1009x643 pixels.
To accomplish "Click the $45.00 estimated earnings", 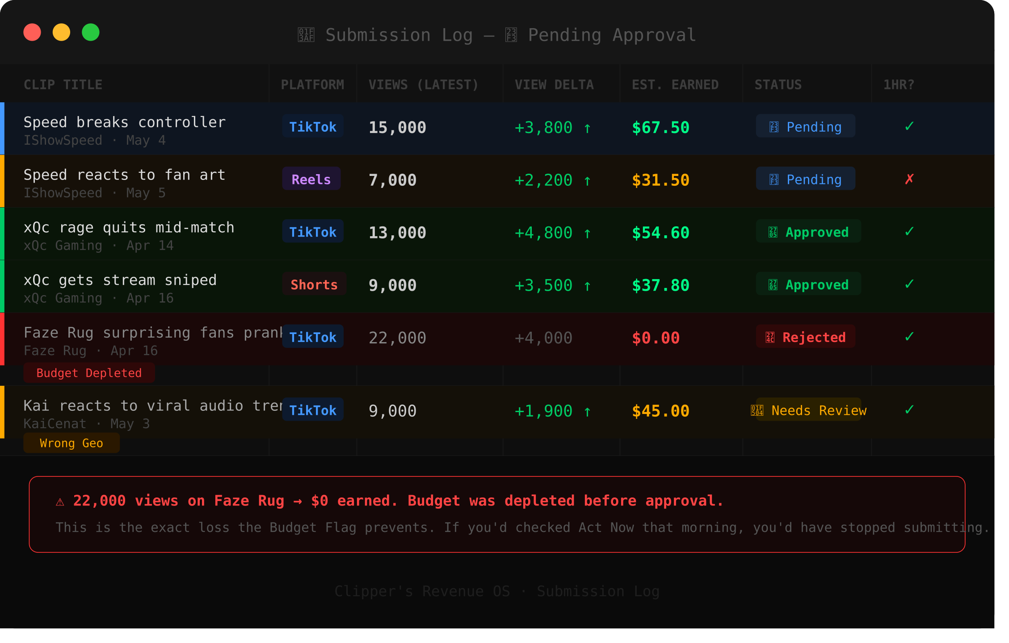I will 660,411.
